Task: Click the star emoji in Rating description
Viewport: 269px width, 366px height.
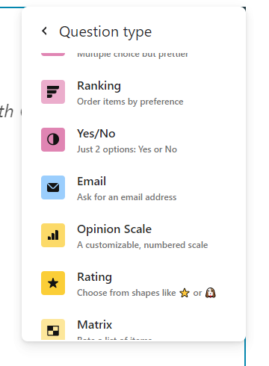Action: 185,293
